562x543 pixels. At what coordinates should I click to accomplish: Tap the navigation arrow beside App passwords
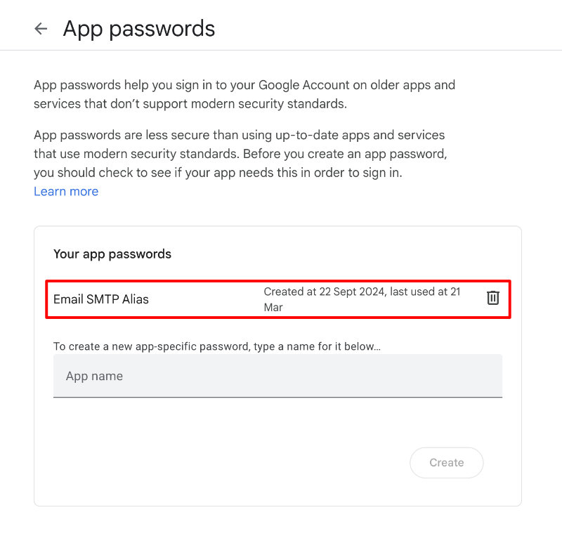[x=41, y=29]
